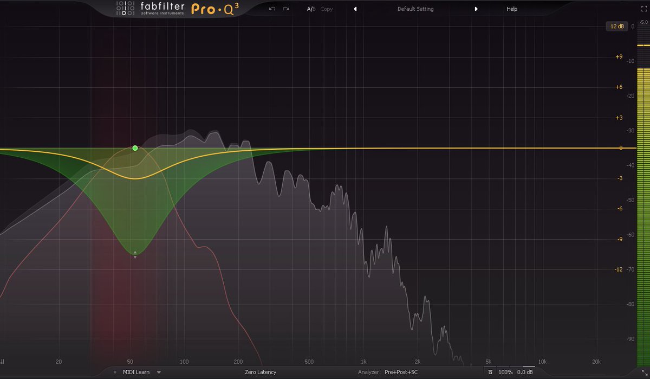This screenshot has width=650, height=379.
Task: Click the yellow peak level marker on meter
Action: coord(642,46)
